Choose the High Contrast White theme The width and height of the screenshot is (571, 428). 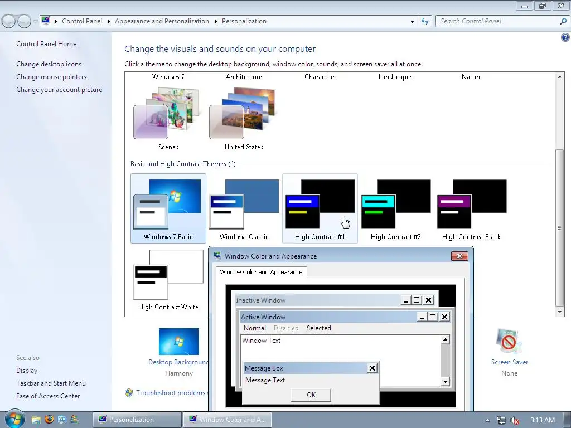[168, 280]
